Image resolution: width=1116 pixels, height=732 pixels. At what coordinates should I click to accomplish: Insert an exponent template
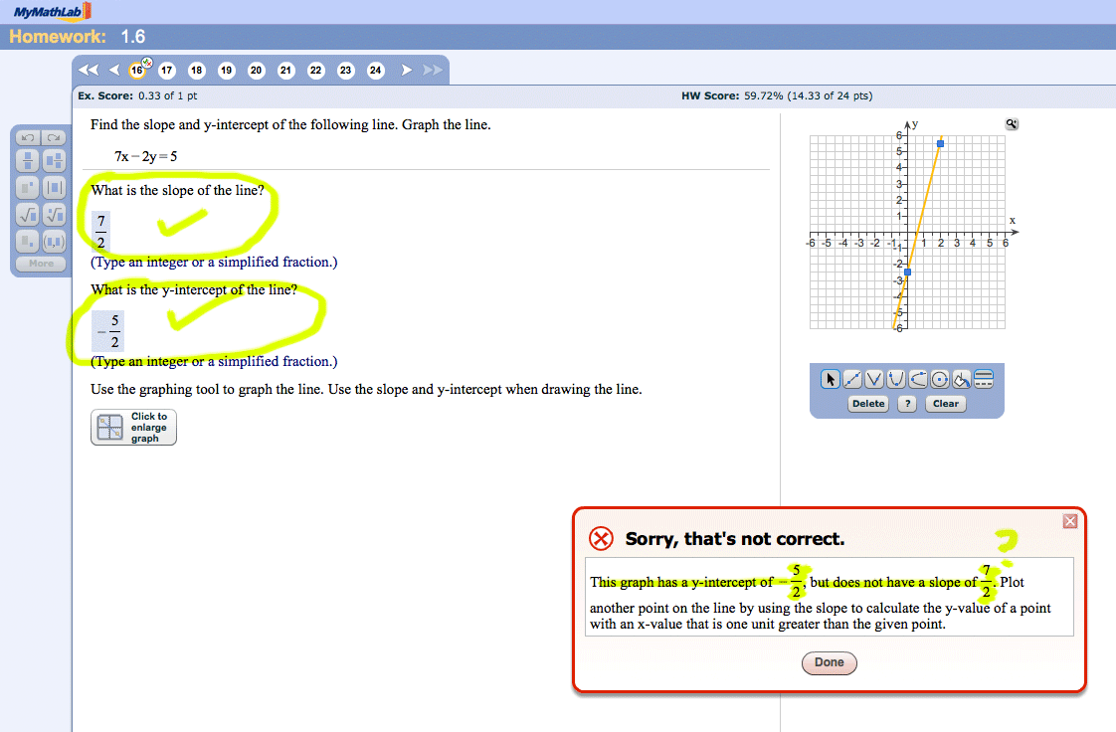click(x=28, y=188)
